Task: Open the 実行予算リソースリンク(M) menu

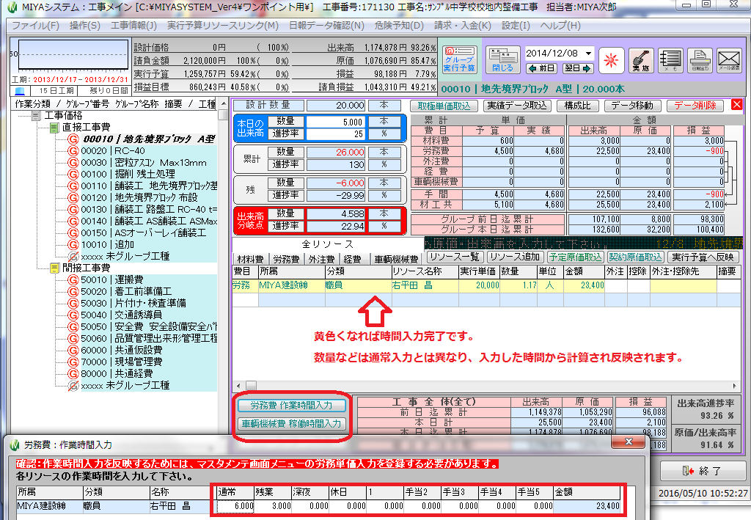Action: [223, 26]
